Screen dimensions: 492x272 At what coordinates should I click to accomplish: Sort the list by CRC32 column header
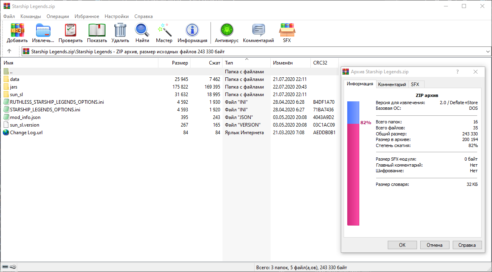point(325,63)
